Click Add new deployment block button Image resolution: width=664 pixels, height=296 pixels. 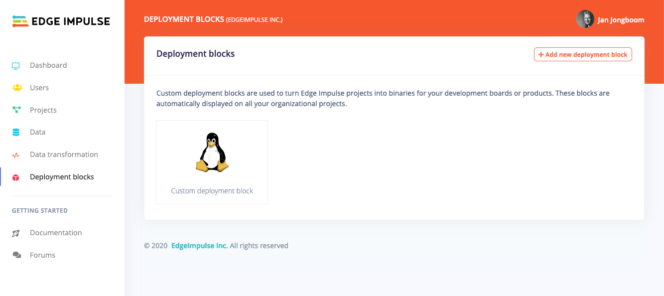click(x=583, y=54)
